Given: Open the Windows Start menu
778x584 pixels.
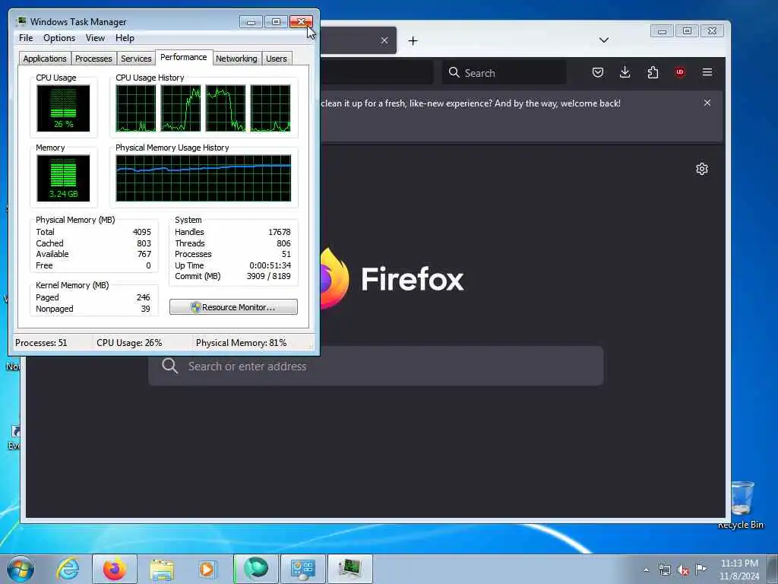Looking at the screenshot, I should 21,569.
